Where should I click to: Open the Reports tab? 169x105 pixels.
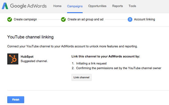point(117,6)
